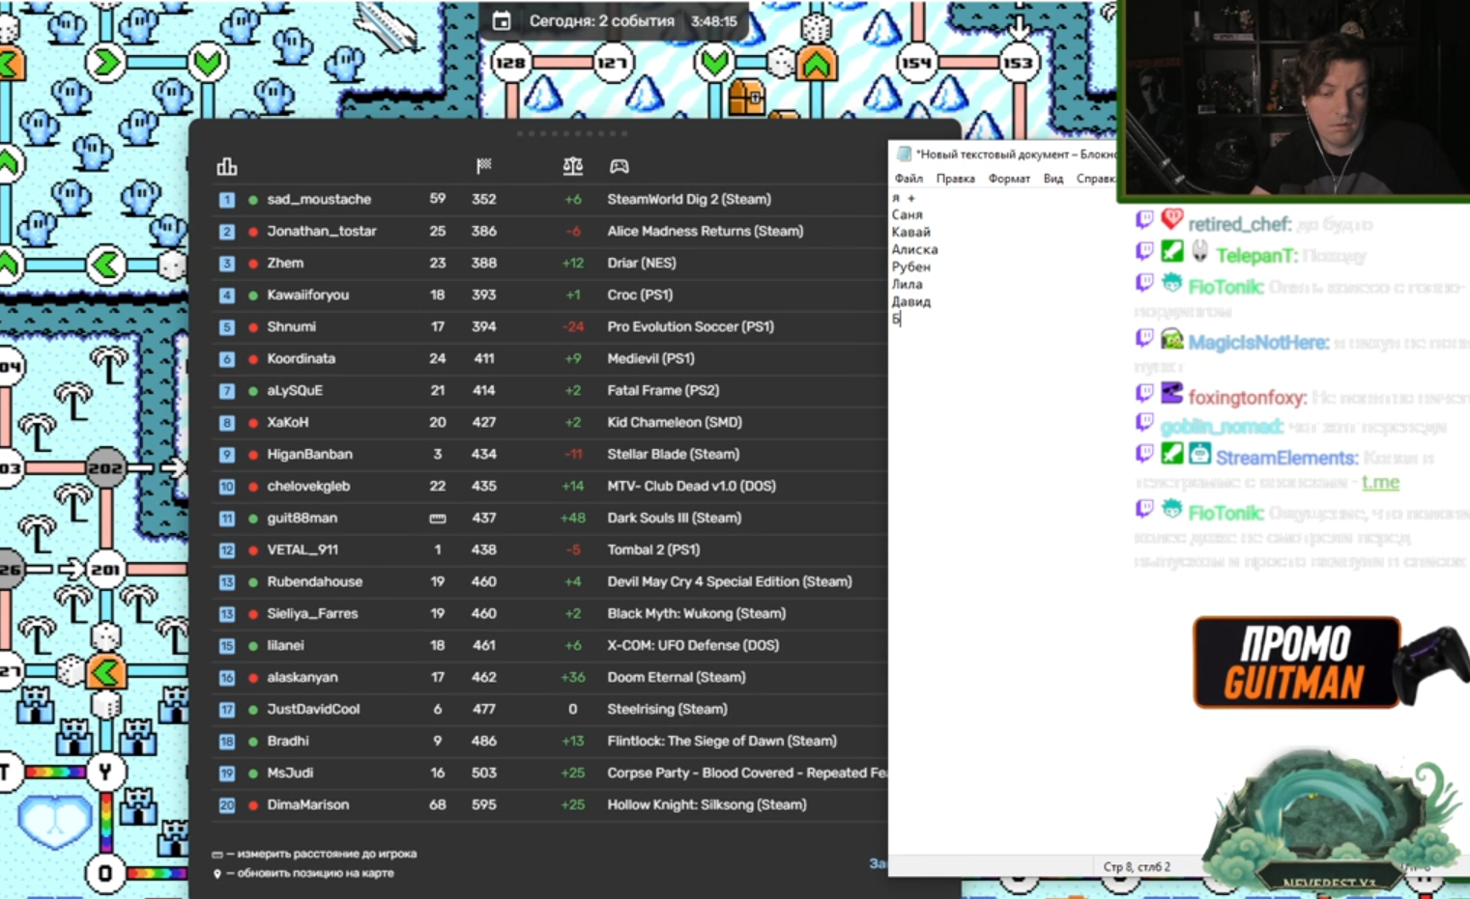
Task: Click the green right-chevron map node
Action: coord(106,64)
